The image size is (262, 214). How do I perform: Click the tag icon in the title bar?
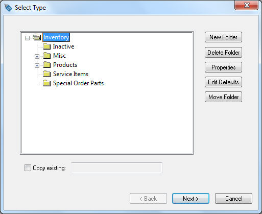click(x=8, y=8)
